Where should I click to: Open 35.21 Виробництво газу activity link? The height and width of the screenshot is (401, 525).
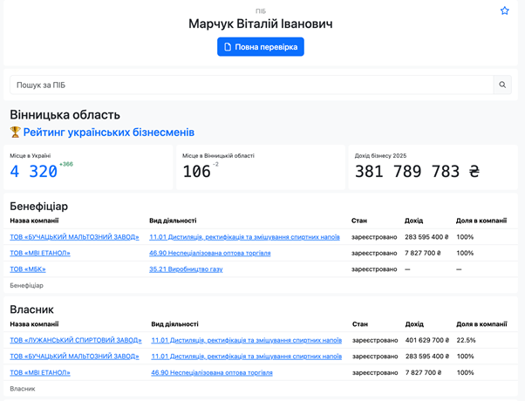tap(186, 269)
